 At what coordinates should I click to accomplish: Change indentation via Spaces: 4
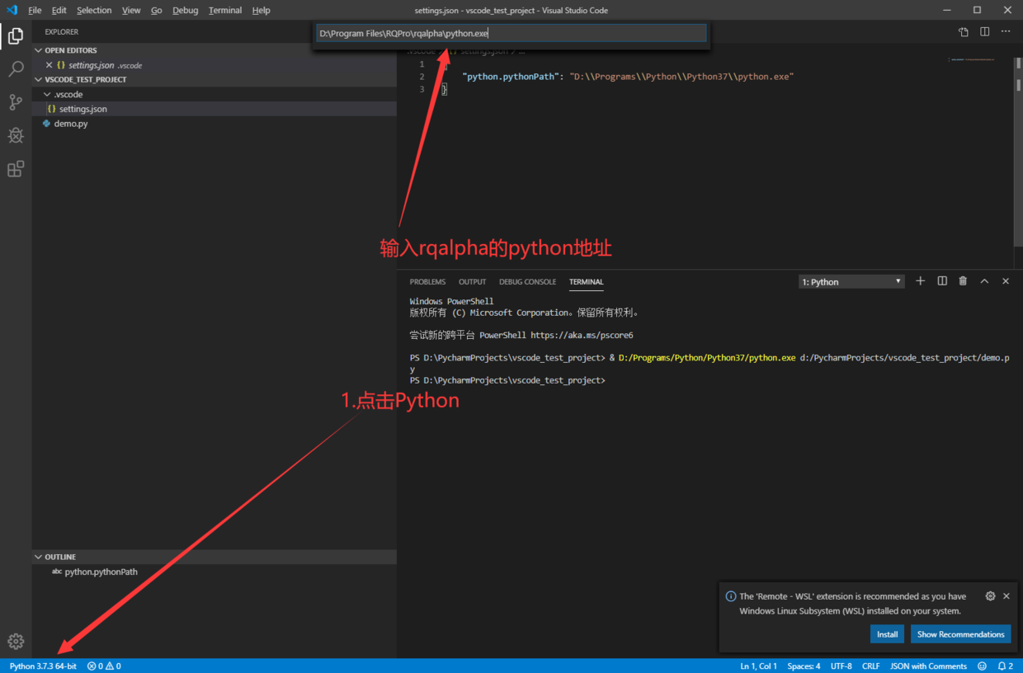click(804, 666)
